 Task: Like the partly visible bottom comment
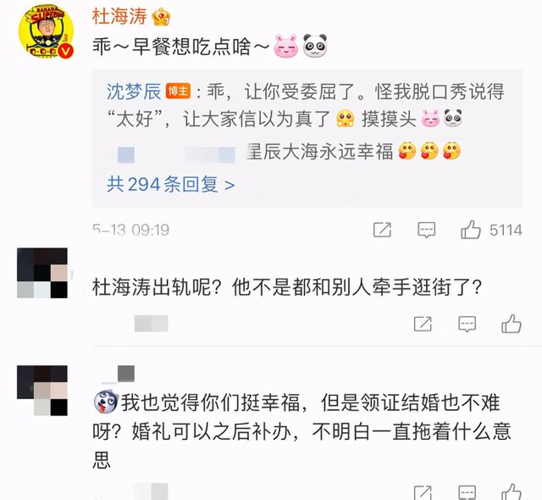point(512,492)
